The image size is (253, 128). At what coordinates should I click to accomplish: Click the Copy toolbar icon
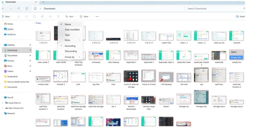click(26, 17)
